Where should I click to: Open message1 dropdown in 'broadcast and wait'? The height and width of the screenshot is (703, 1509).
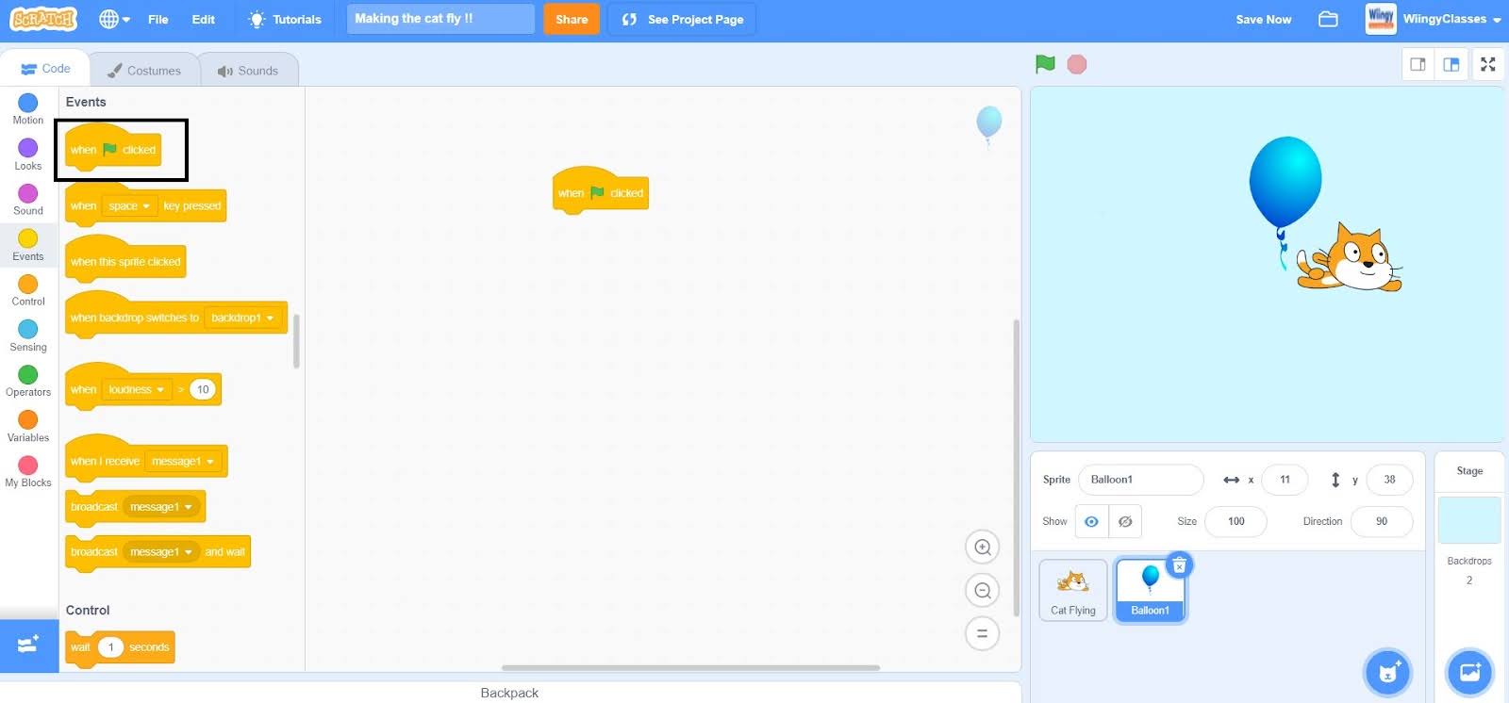pyautogui.click(x=161, y=552)
